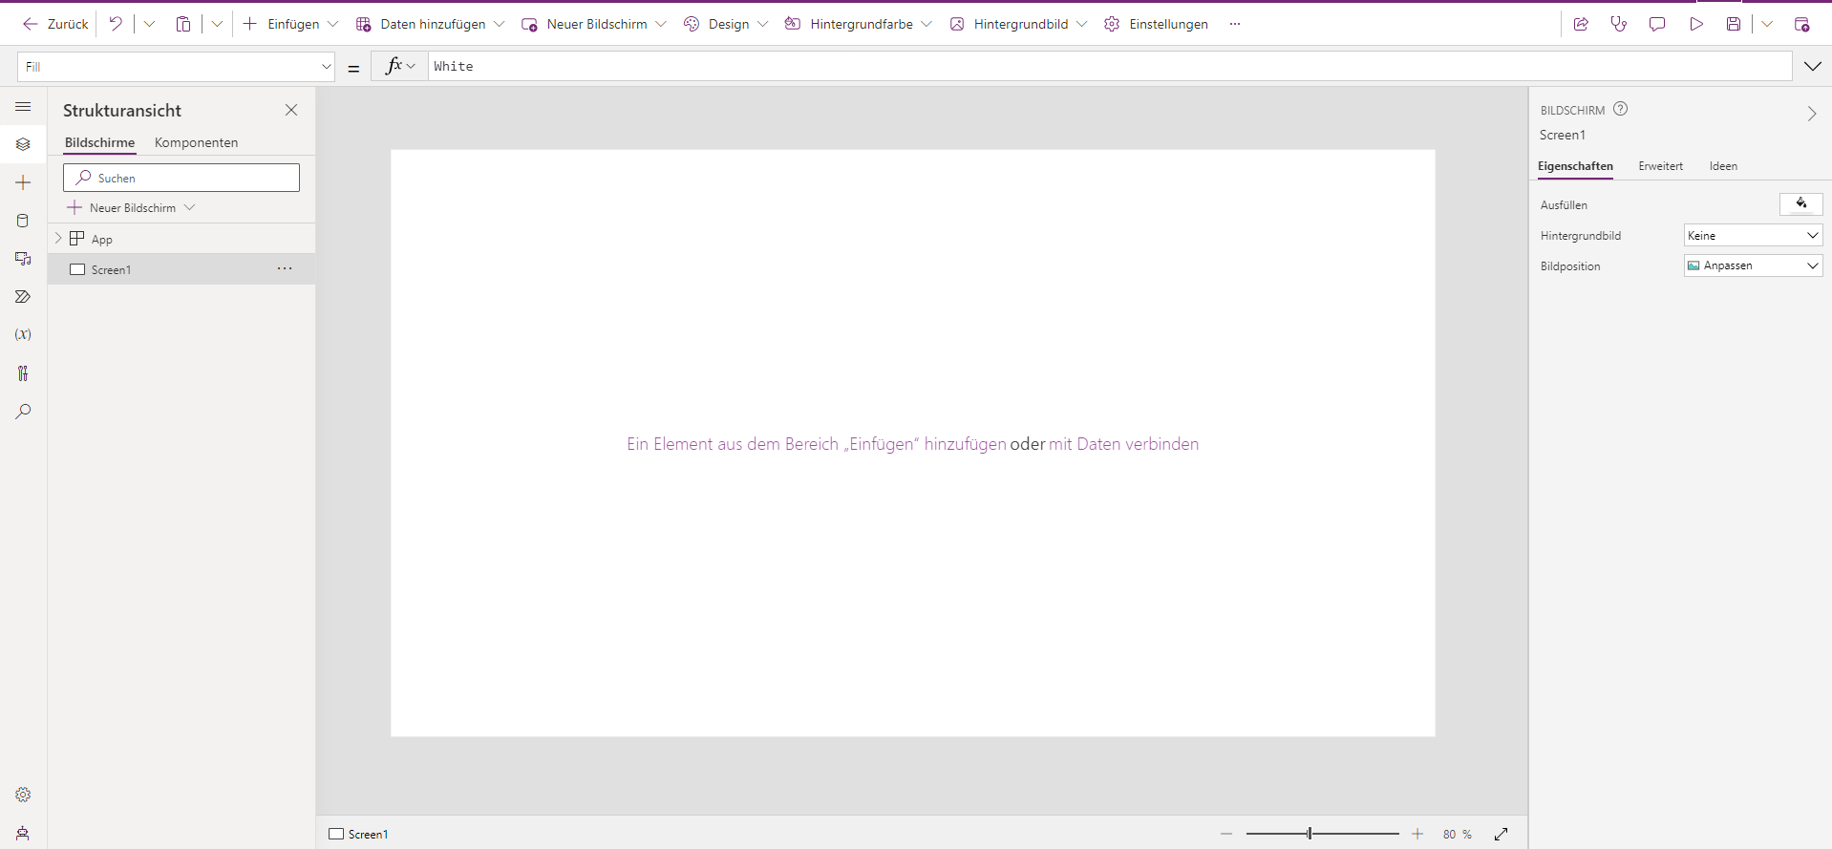Open Neuer Bildschirm toolbar dropdown
The height and width of the screenshot is (849, 1832).
pos(593,24)
